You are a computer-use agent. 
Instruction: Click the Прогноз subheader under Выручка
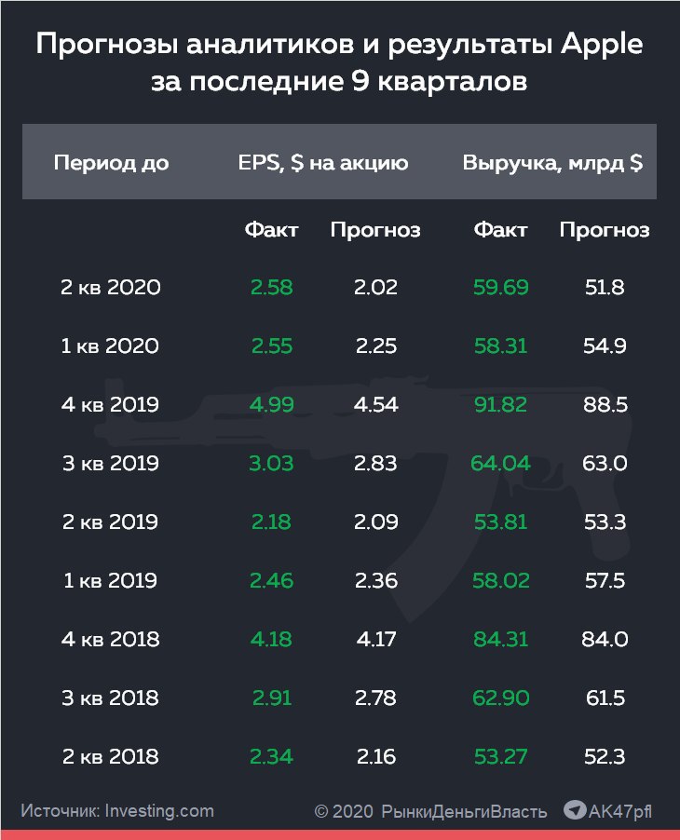pos(605,230)
